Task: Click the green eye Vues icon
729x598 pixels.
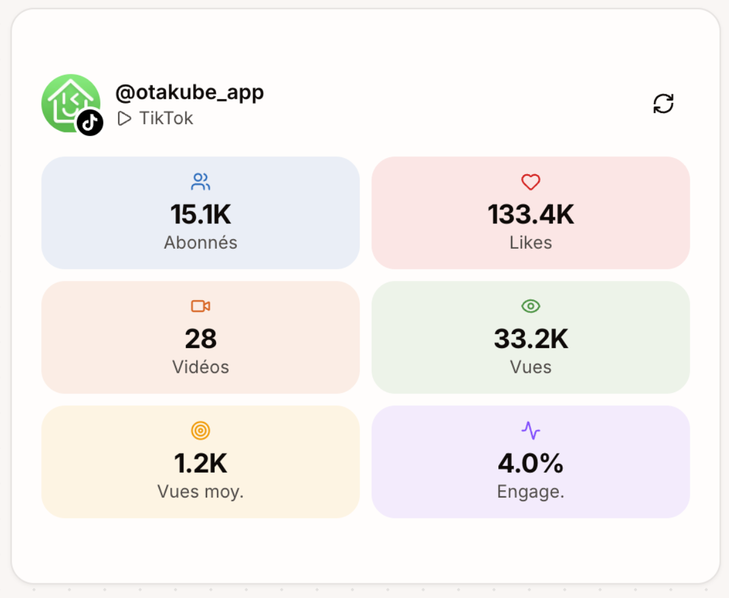Action: (x=531, y=306)
